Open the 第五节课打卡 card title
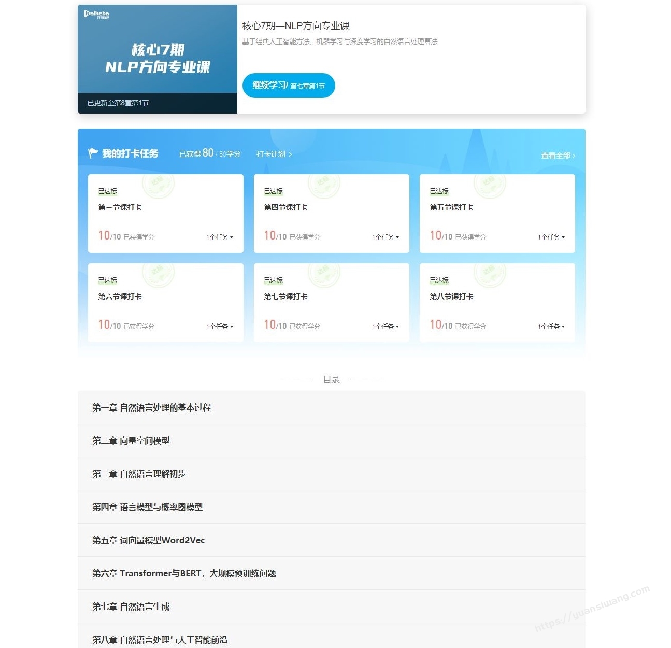Screen dimensions: 671x648 tap(451, 207)
